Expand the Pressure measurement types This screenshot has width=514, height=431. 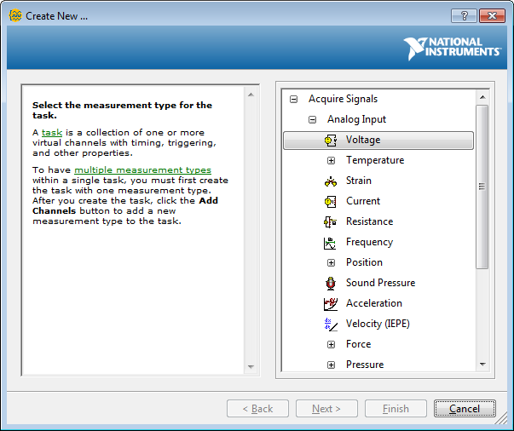pos(332,365)
